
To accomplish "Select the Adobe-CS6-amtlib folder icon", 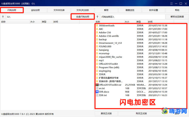I will pos(97,36).
